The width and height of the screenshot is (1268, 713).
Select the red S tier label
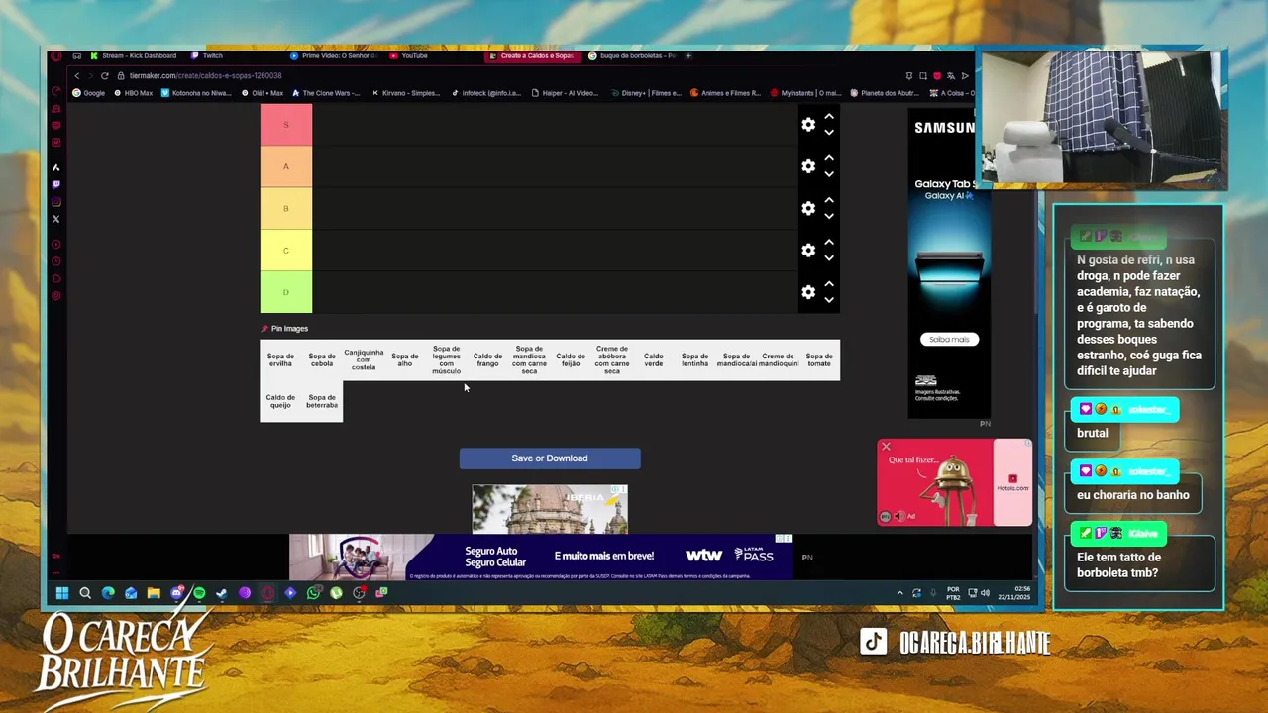click(x=286, y=125)
